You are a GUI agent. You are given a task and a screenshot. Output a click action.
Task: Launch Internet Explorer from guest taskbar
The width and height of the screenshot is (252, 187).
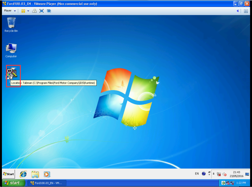point(23,174)
